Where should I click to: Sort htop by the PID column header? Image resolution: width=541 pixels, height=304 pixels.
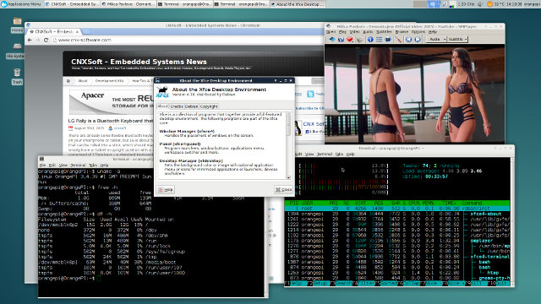click(293, 203)
